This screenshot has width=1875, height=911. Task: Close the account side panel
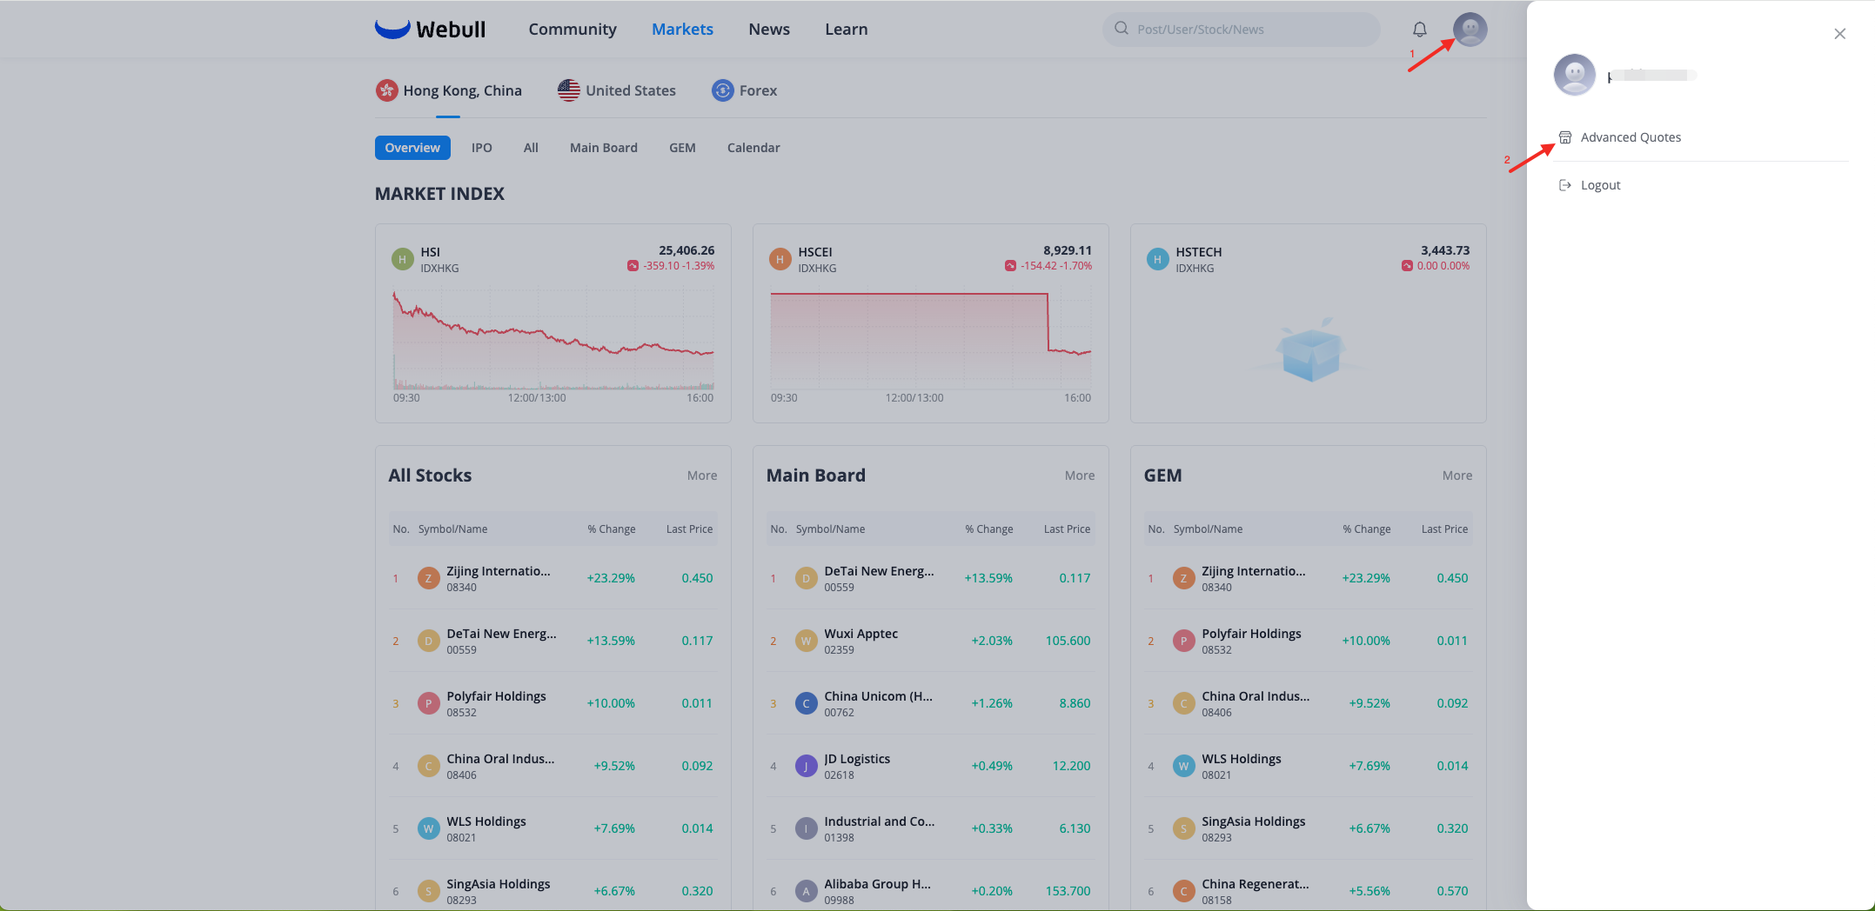point(1839,34)
